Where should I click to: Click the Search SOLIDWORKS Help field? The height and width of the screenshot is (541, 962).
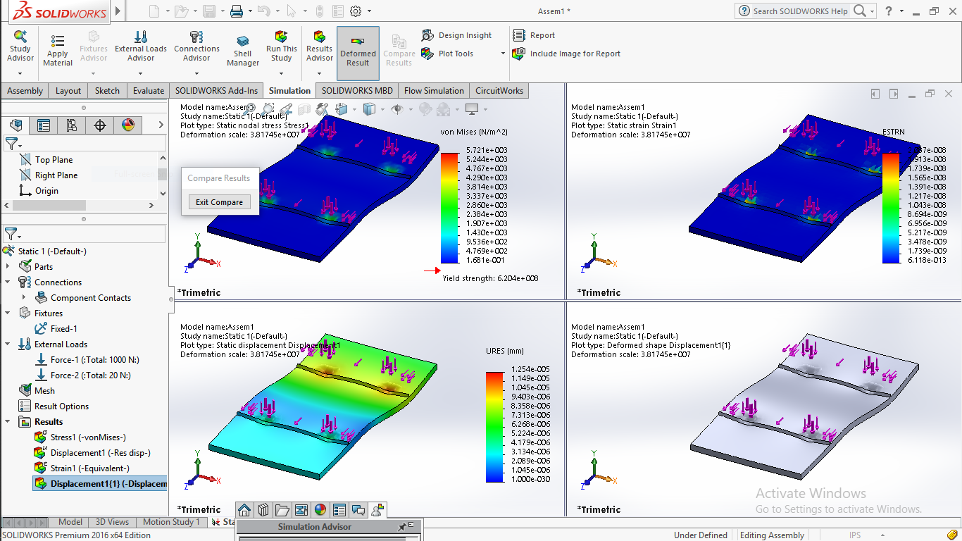tap(800, 11)
